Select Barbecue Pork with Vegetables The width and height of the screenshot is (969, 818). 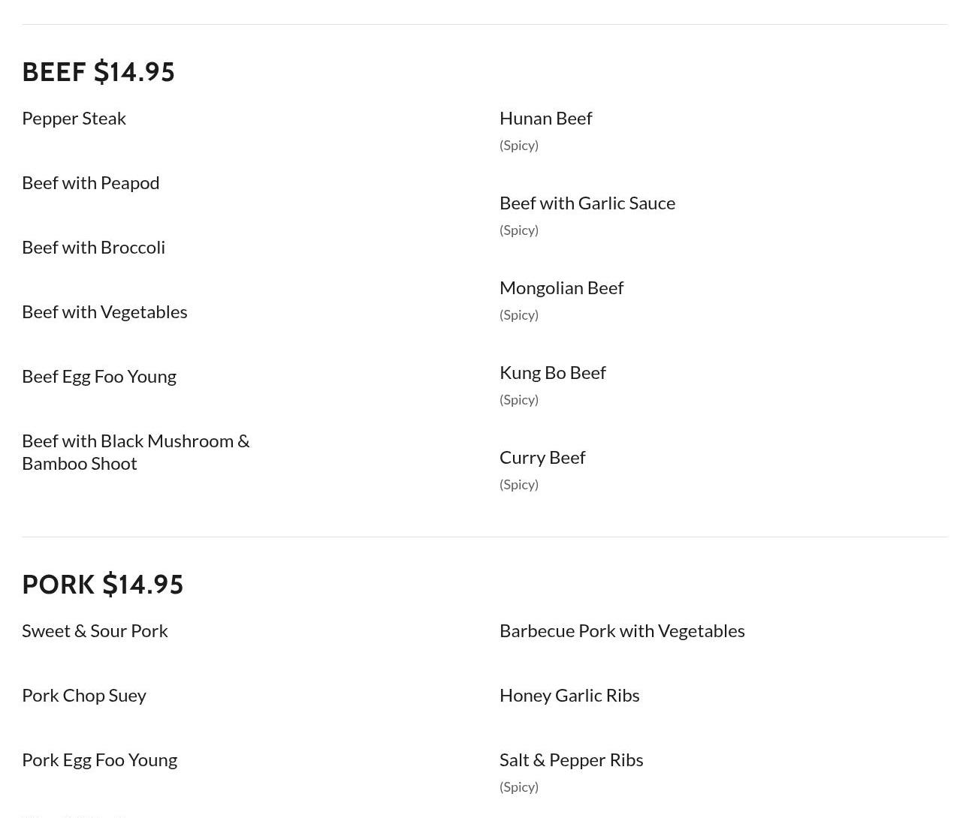point(621,631)
